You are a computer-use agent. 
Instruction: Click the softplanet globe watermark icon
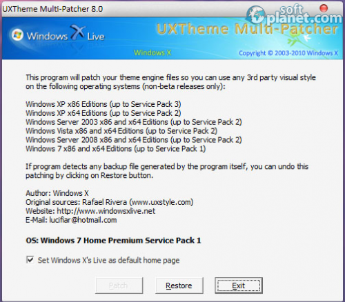pyautogui.click(x=255, y=15)
